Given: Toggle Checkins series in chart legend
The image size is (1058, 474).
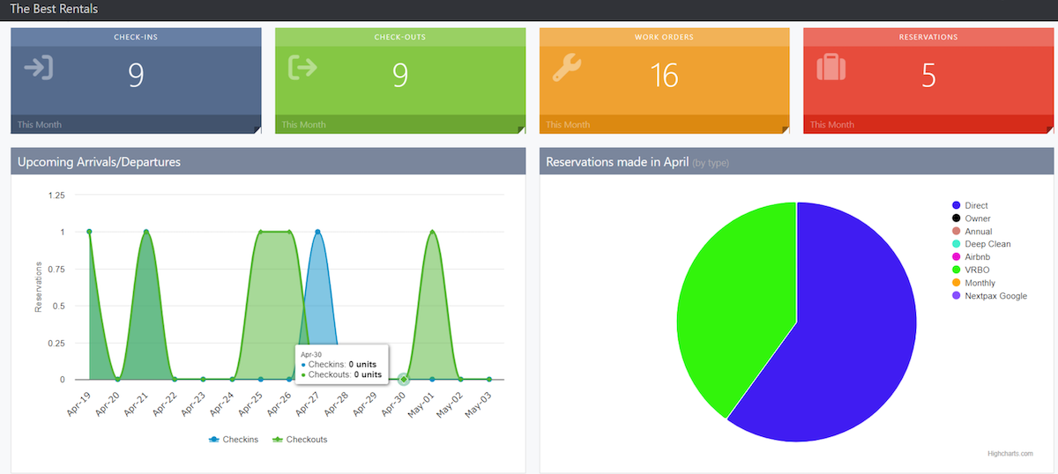Looking at the screenshot, I should click(x=235, y=440).
